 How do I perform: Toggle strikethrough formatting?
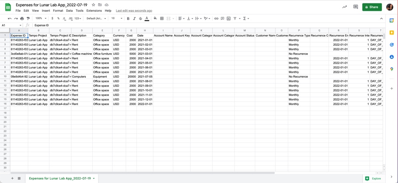point(140,19)
